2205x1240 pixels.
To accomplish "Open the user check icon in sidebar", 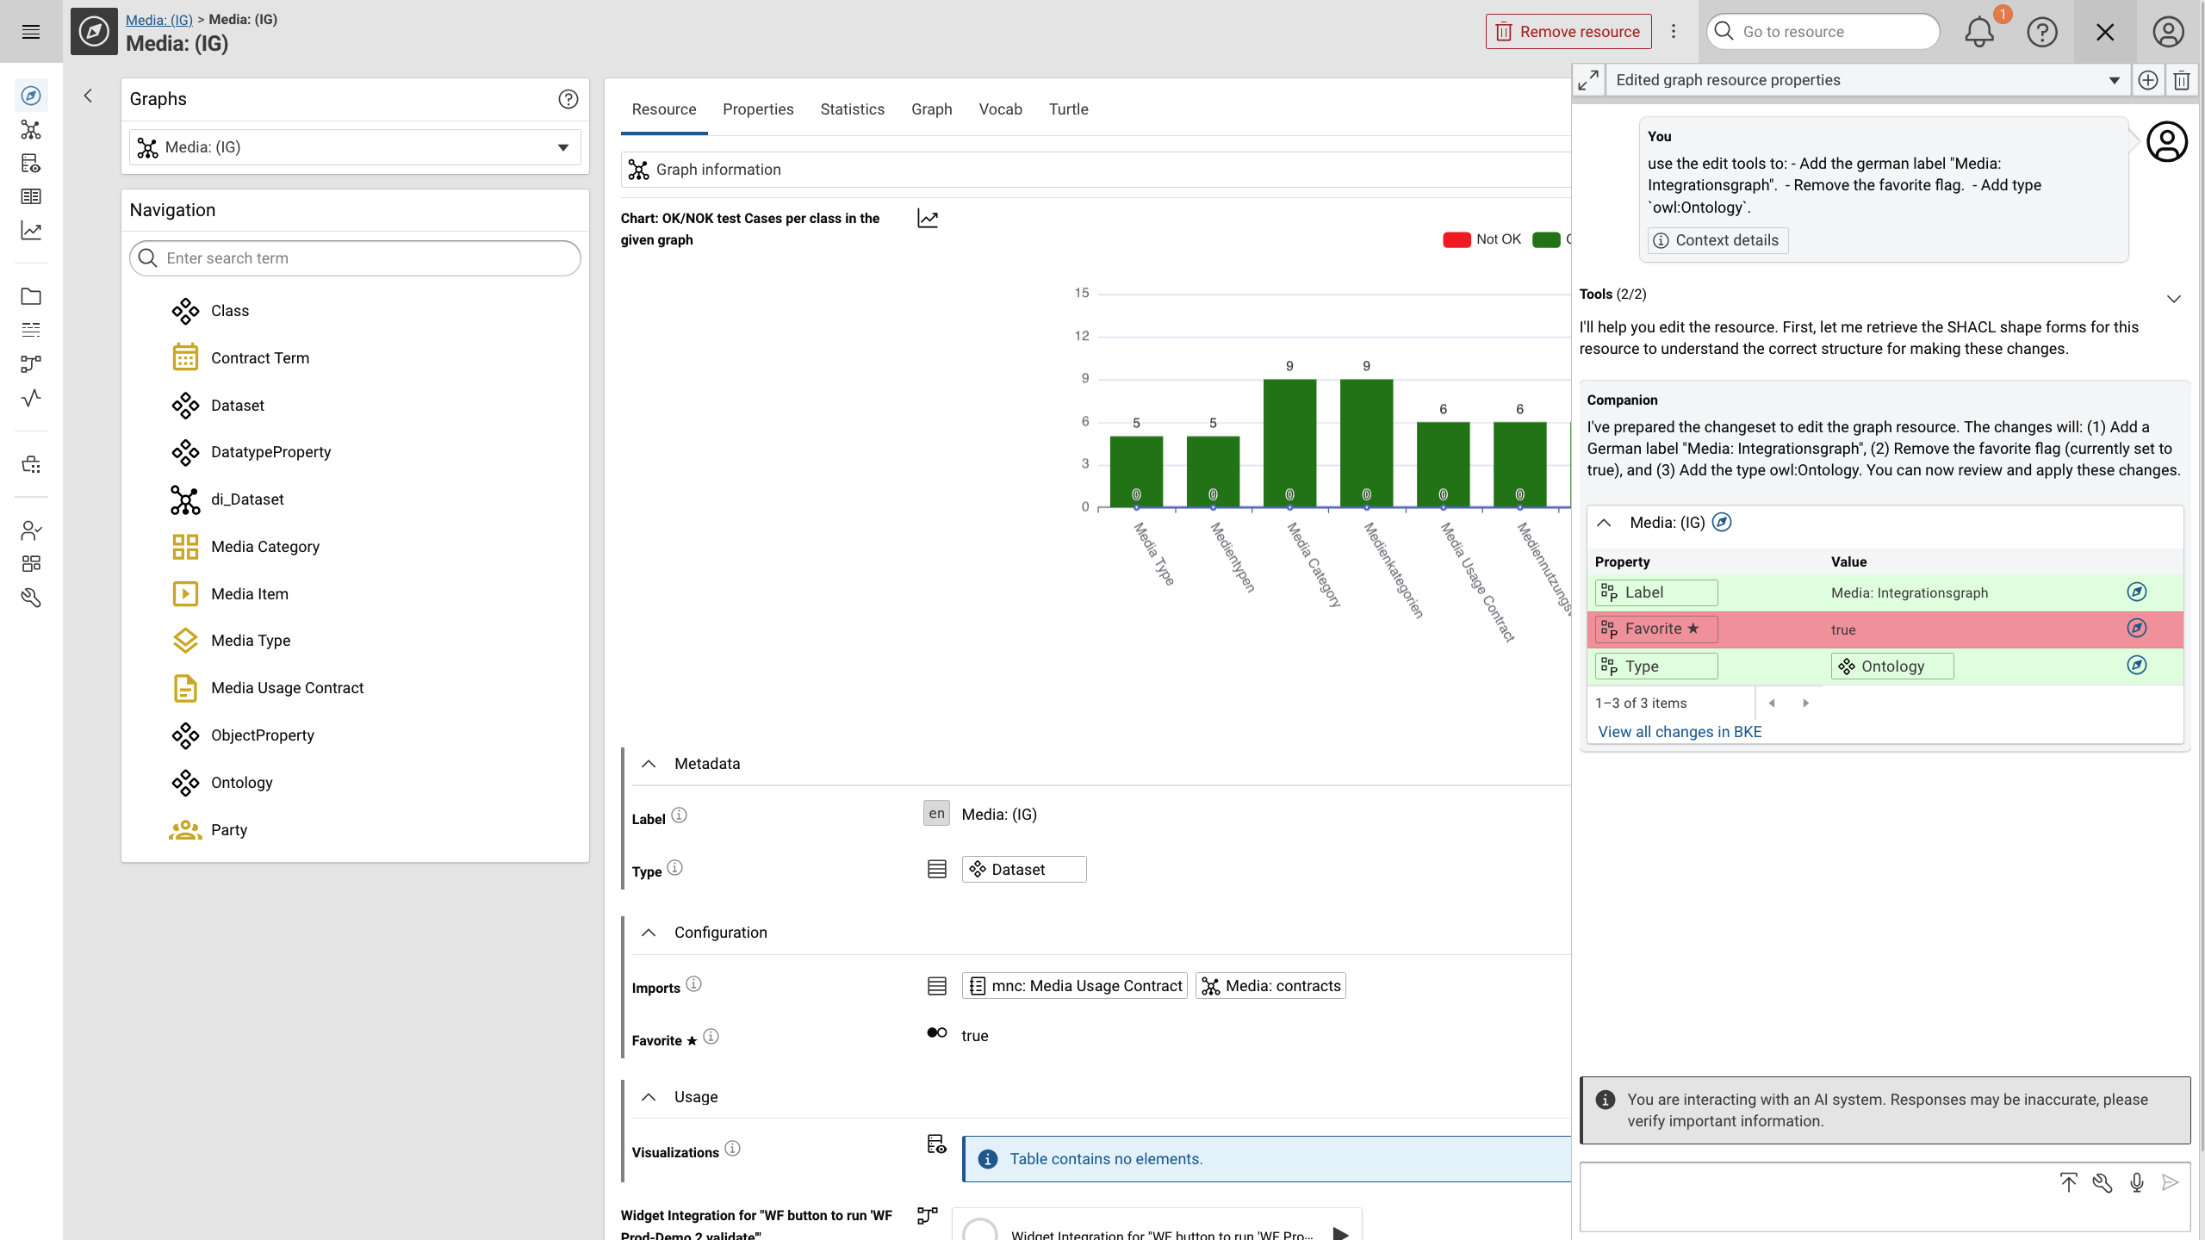I will (x=31, y=530).
